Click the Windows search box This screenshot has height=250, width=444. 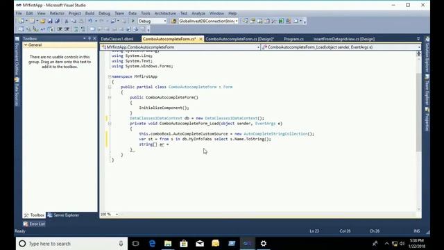(71, 244)
